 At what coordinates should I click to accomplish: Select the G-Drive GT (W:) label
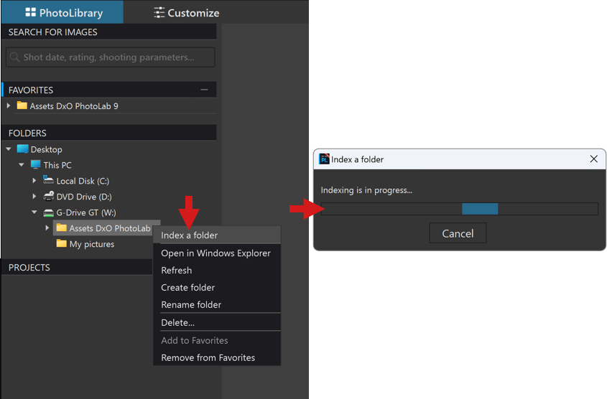(x=86, y=212)
